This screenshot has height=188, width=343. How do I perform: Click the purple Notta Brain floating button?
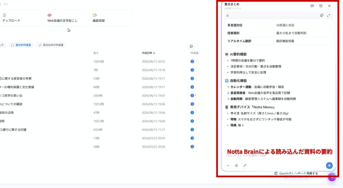(332, 177)
